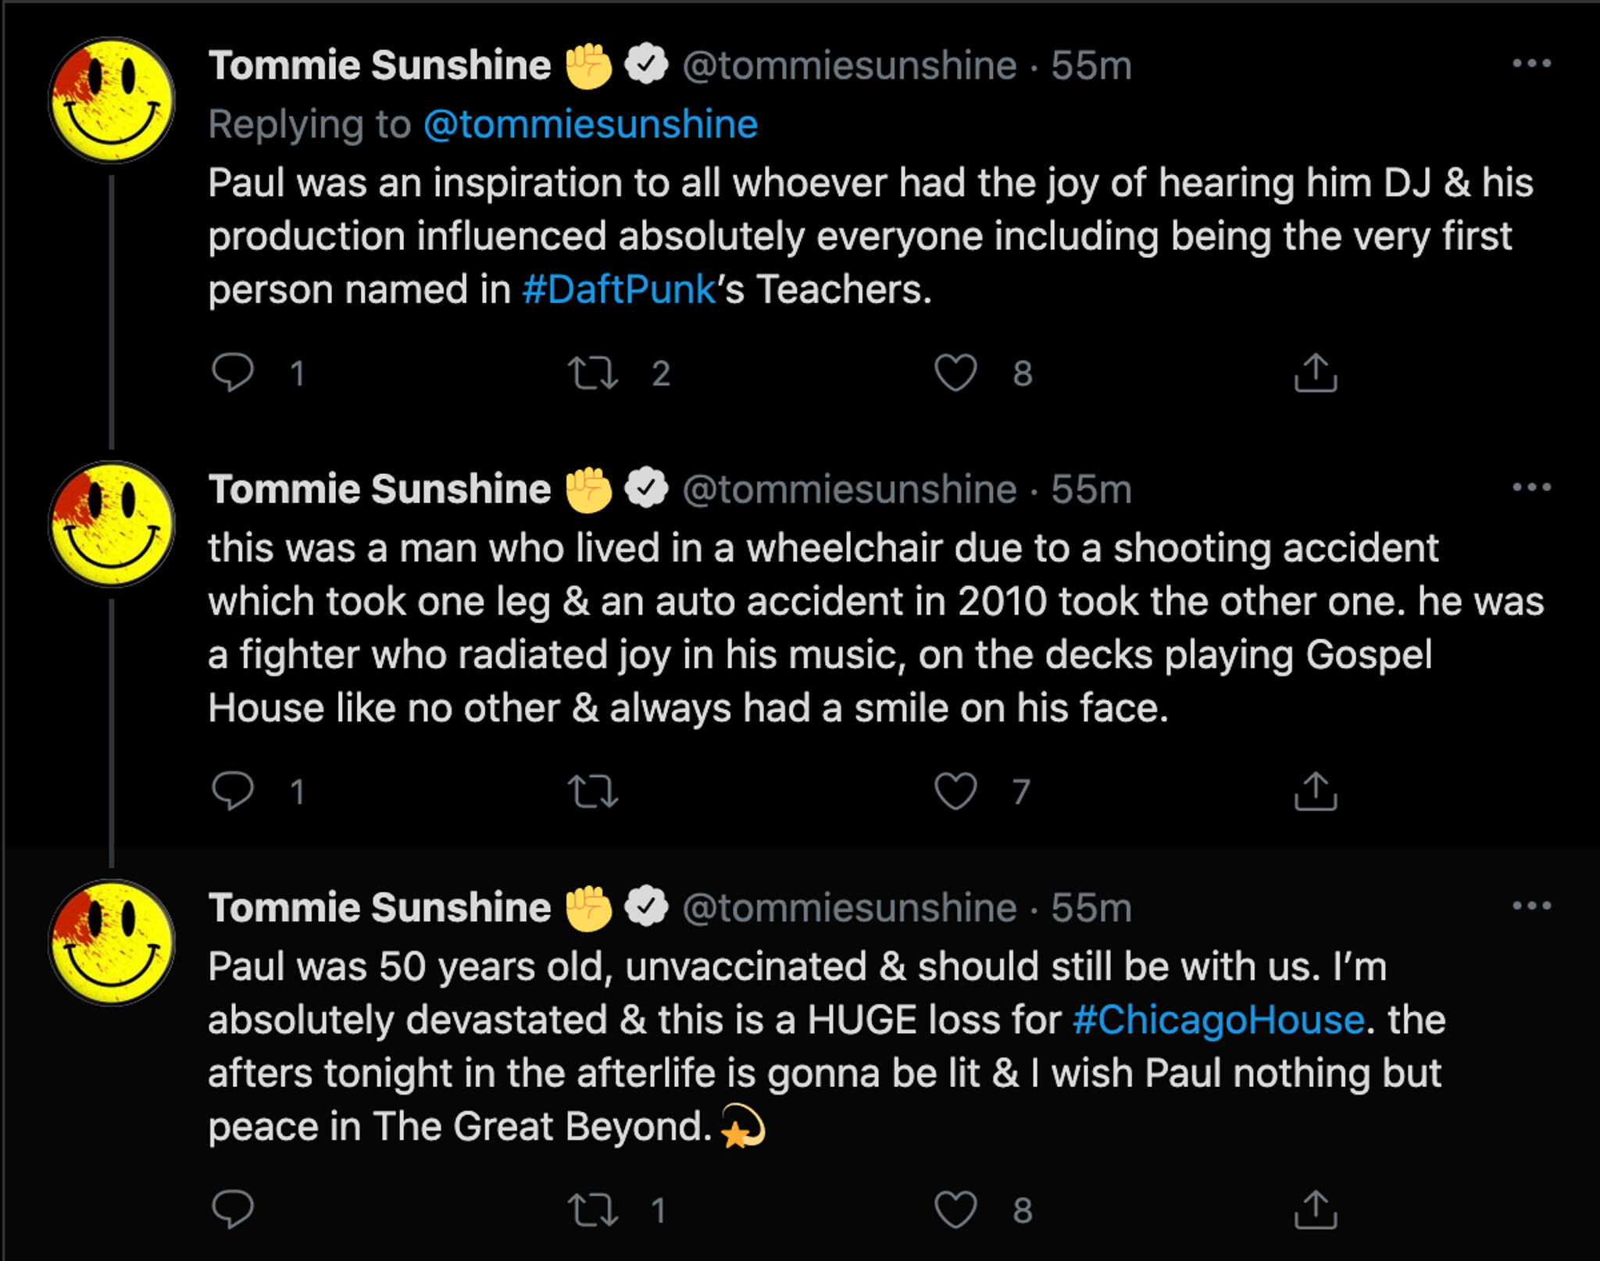1600x1261 pixels.
Task: Reply to the wheelchair tweet
Action: pyautogui.click(x=233, y=791)
